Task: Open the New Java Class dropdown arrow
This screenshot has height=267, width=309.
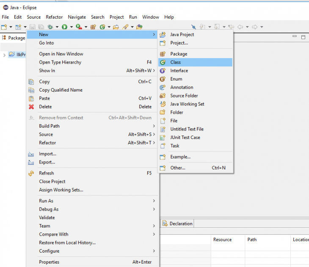Action: [109, 27]
